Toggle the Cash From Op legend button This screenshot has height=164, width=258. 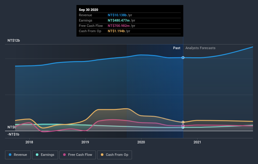point(114,155)
